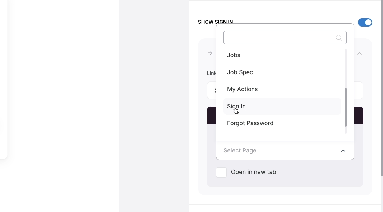Click the settings panel's vertical scrollbar
Image resolution: width=383 pixels, height=212 pixels.
click(x=382, y=88)
